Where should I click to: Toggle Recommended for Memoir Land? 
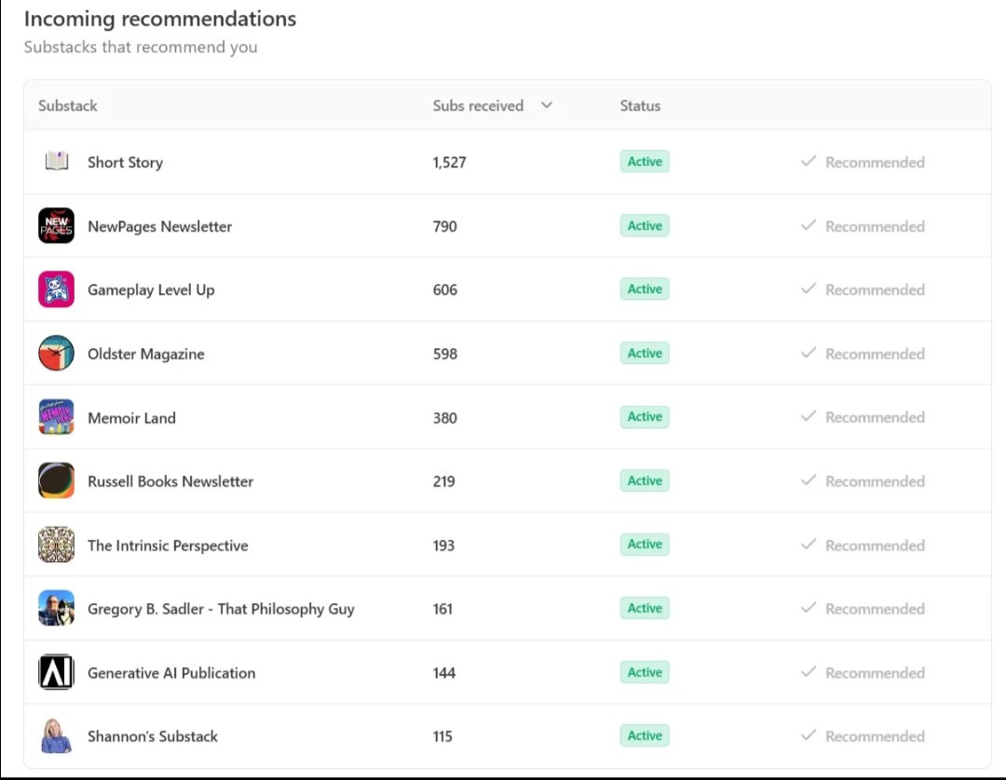click(863, 417)
